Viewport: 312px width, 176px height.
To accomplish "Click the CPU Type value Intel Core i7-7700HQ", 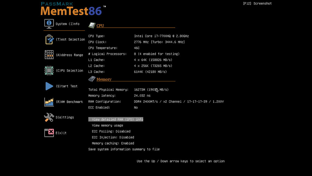I will click(x=161, y=36).
